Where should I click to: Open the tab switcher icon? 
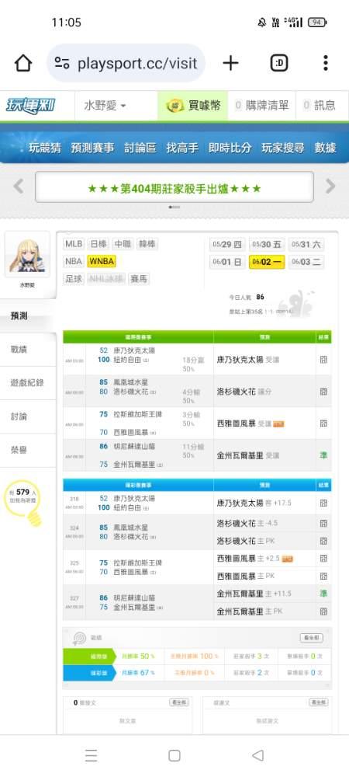[x=279, y=63]
